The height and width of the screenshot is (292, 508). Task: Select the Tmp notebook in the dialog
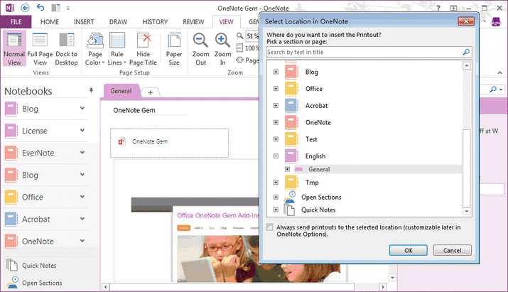click(312, 183)
